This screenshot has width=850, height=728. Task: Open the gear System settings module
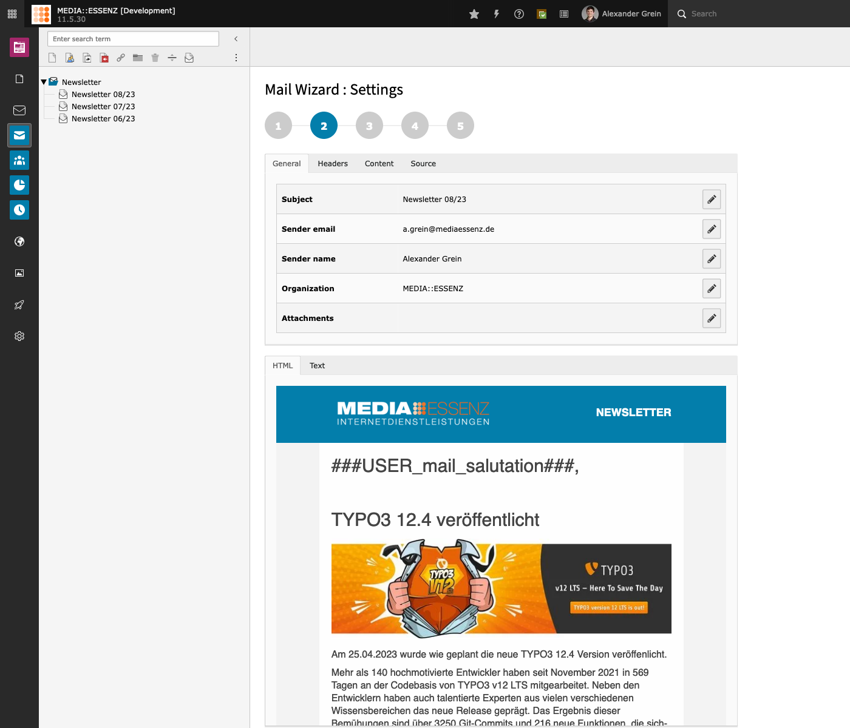19,336
